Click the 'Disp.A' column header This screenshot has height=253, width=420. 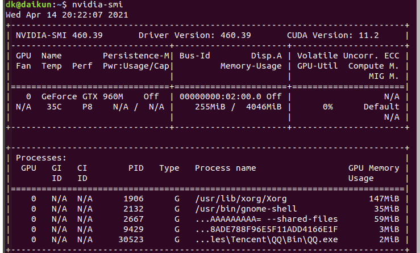pyautogui.click(x=267, y=56)
